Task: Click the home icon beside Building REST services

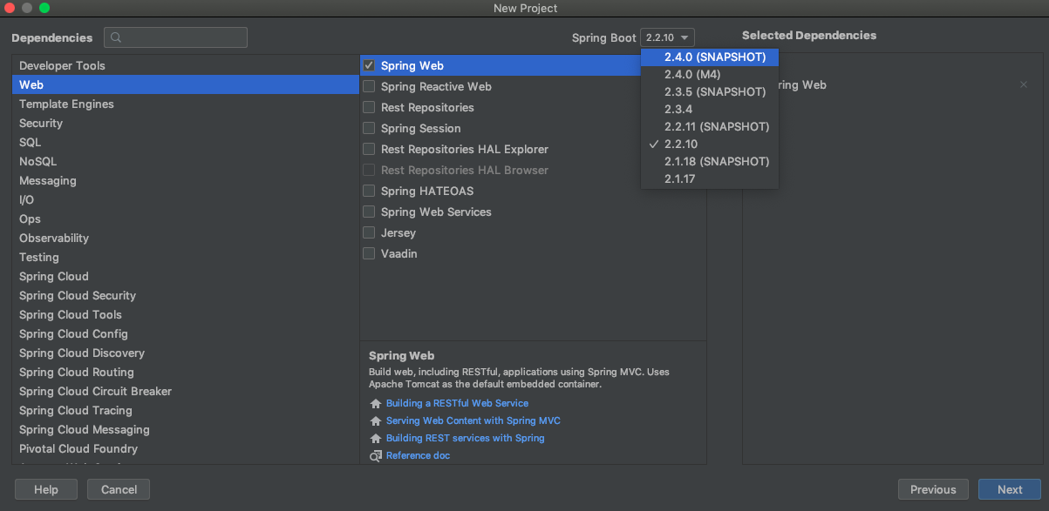Action: tap(376, 439)
